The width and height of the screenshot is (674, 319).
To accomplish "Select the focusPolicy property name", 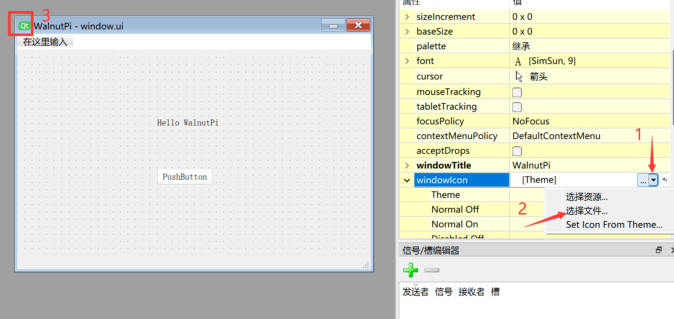I will (440, 121).
